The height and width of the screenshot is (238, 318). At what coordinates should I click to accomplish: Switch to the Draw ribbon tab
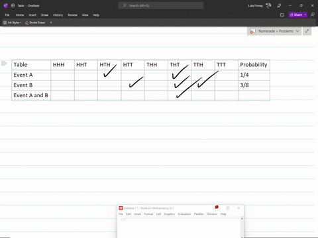click(x=44, y=15)
